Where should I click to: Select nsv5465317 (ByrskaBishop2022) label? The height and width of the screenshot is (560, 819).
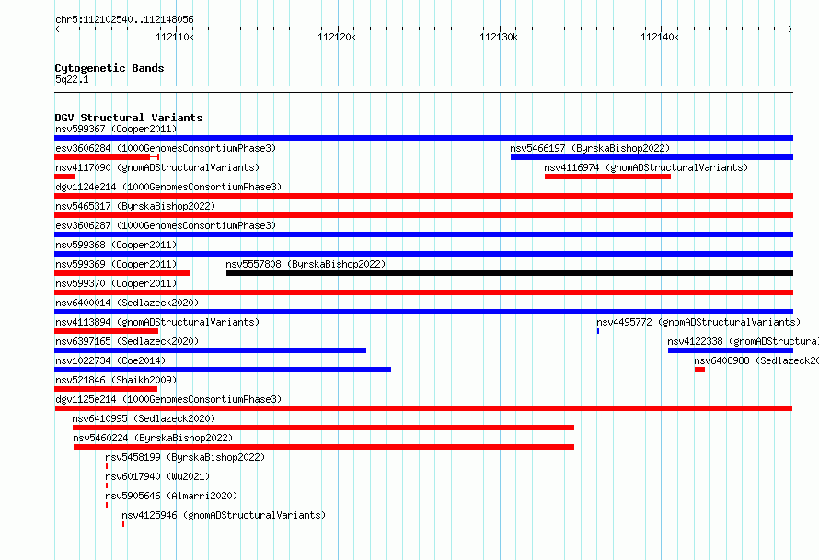(135, 206)
